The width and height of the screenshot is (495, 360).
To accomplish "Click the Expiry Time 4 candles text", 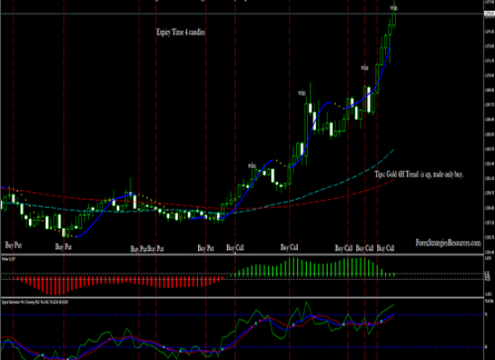I will [181, 32].
